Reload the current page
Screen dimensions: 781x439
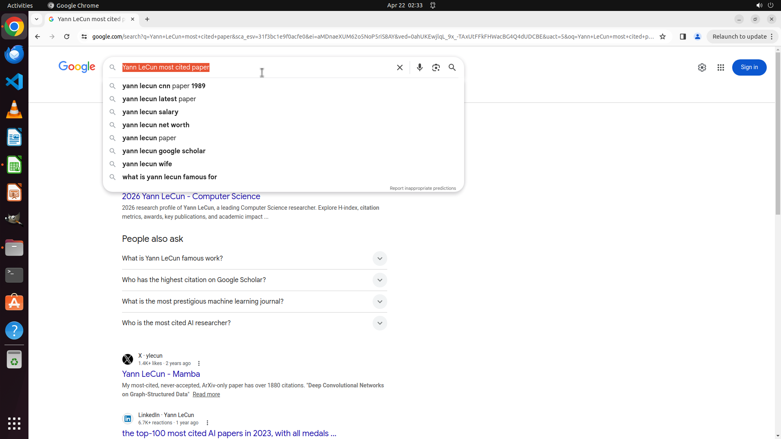point(67,37)
